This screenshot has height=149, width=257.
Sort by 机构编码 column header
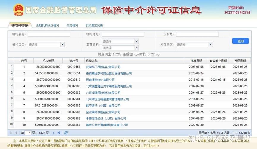click(48, 61)
